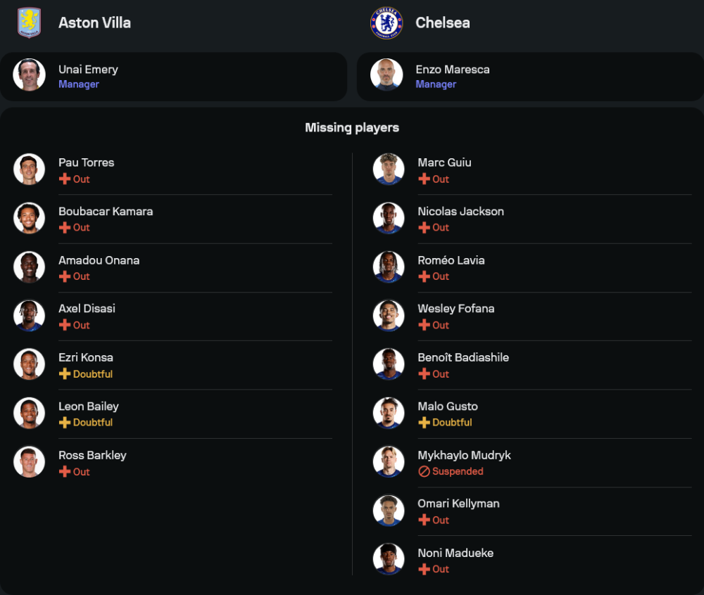Click the red injury cross under Noni Madueke
The image size is (704, 595).
click(424, 569)
